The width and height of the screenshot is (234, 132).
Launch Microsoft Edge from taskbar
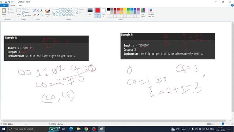(71, 129)
